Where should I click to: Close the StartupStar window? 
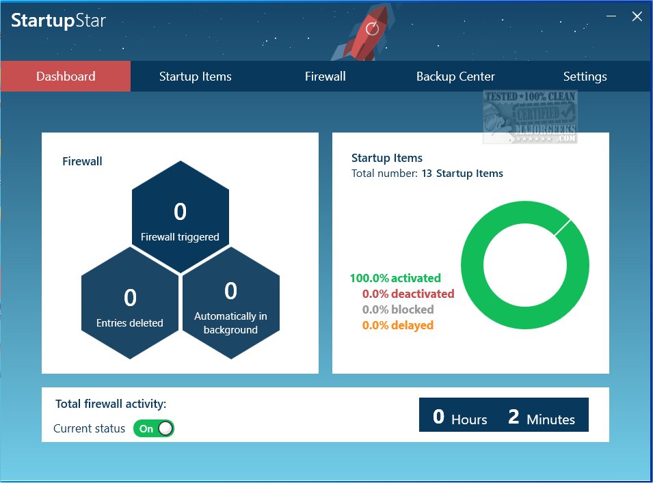[x=637, y=16]
